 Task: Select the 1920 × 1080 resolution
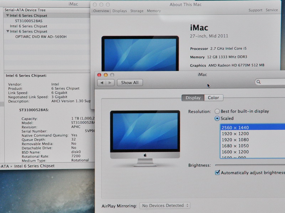(253, 140)
